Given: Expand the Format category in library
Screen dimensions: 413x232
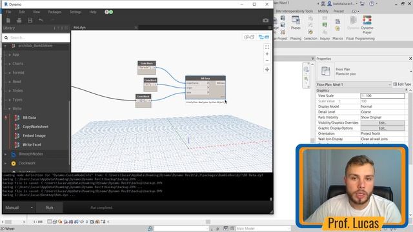Looking at the screenshot, I should pyautogui.click(x=10, y=73).
